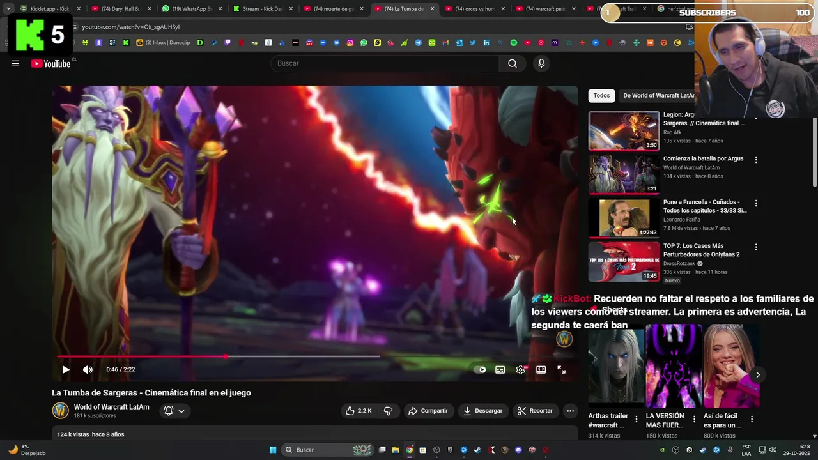This screenshot has width=818, height=460.
Task: Switch to Kicklet.app browser tab
Action: coord(49,9)
